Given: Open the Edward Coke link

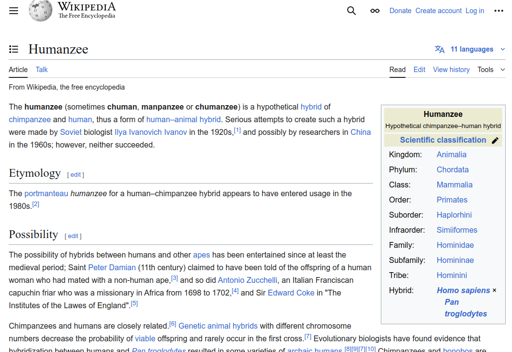Looking at the screenshot, I should tap(291, 293).
